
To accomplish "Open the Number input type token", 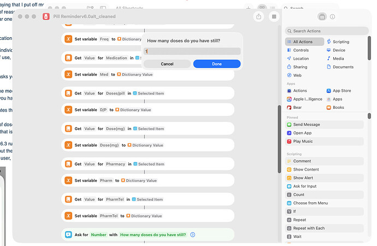I will click(98, 235).
